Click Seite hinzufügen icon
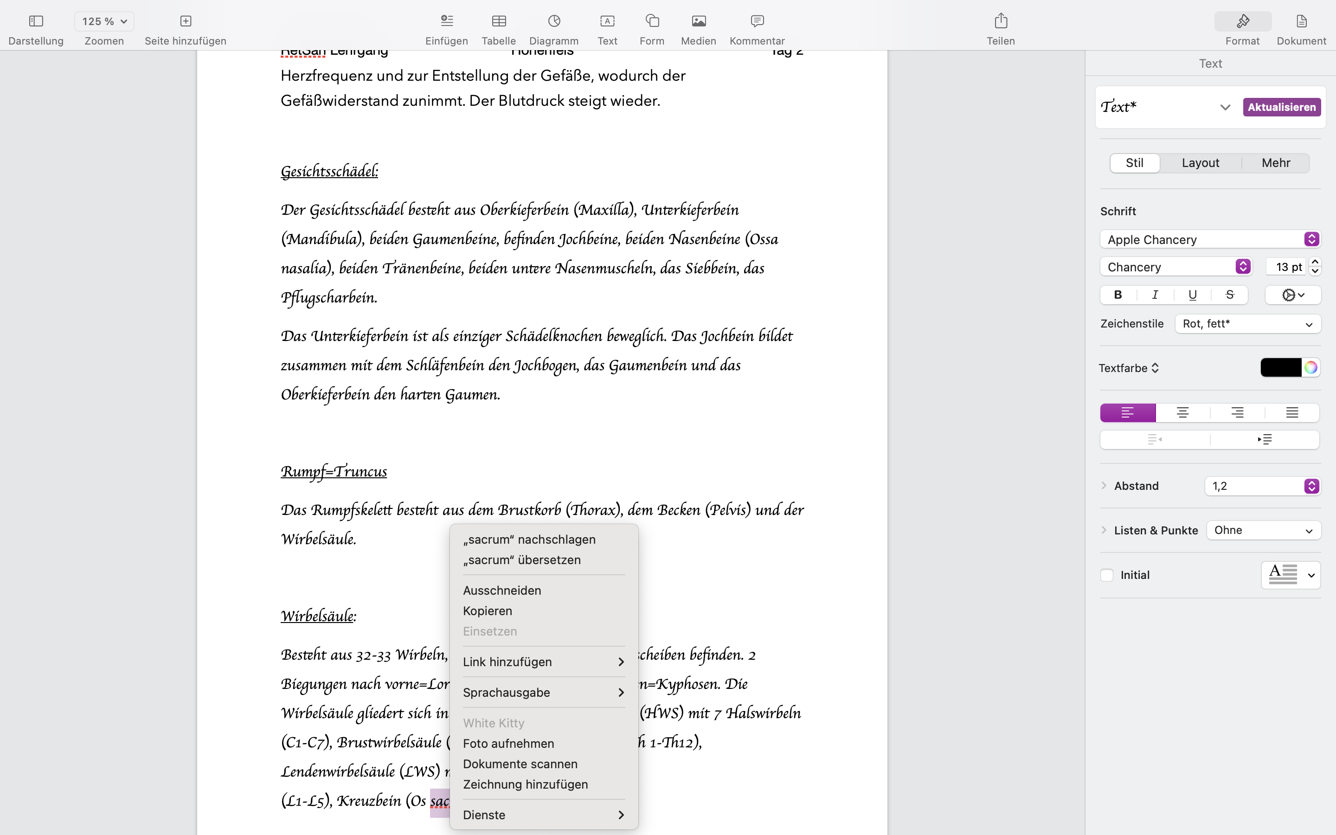1336x835 pixels. (x=186, y=21)
